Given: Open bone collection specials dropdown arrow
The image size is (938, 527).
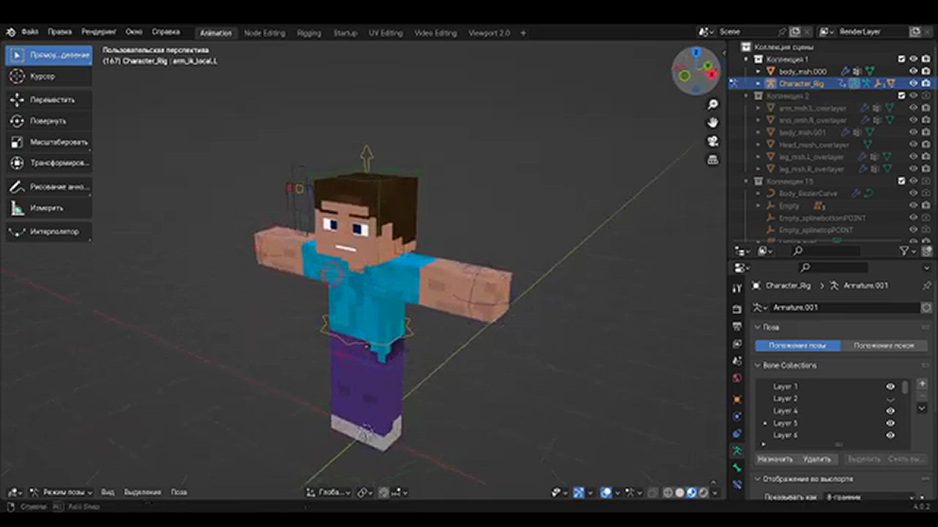Looking at the screenshot, I should [x=922, y=408].
